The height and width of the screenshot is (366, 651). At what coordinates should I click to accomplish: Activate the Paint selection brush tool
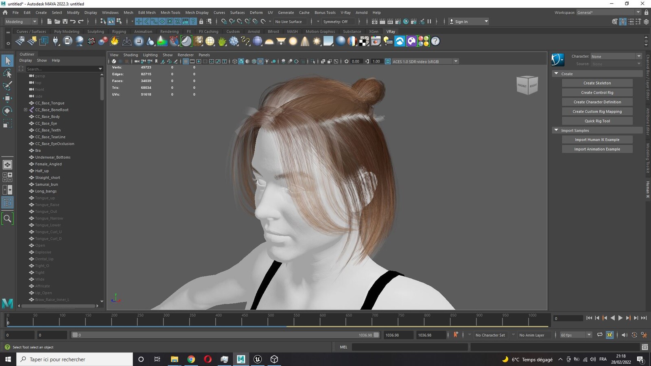(x=8, y=86)
